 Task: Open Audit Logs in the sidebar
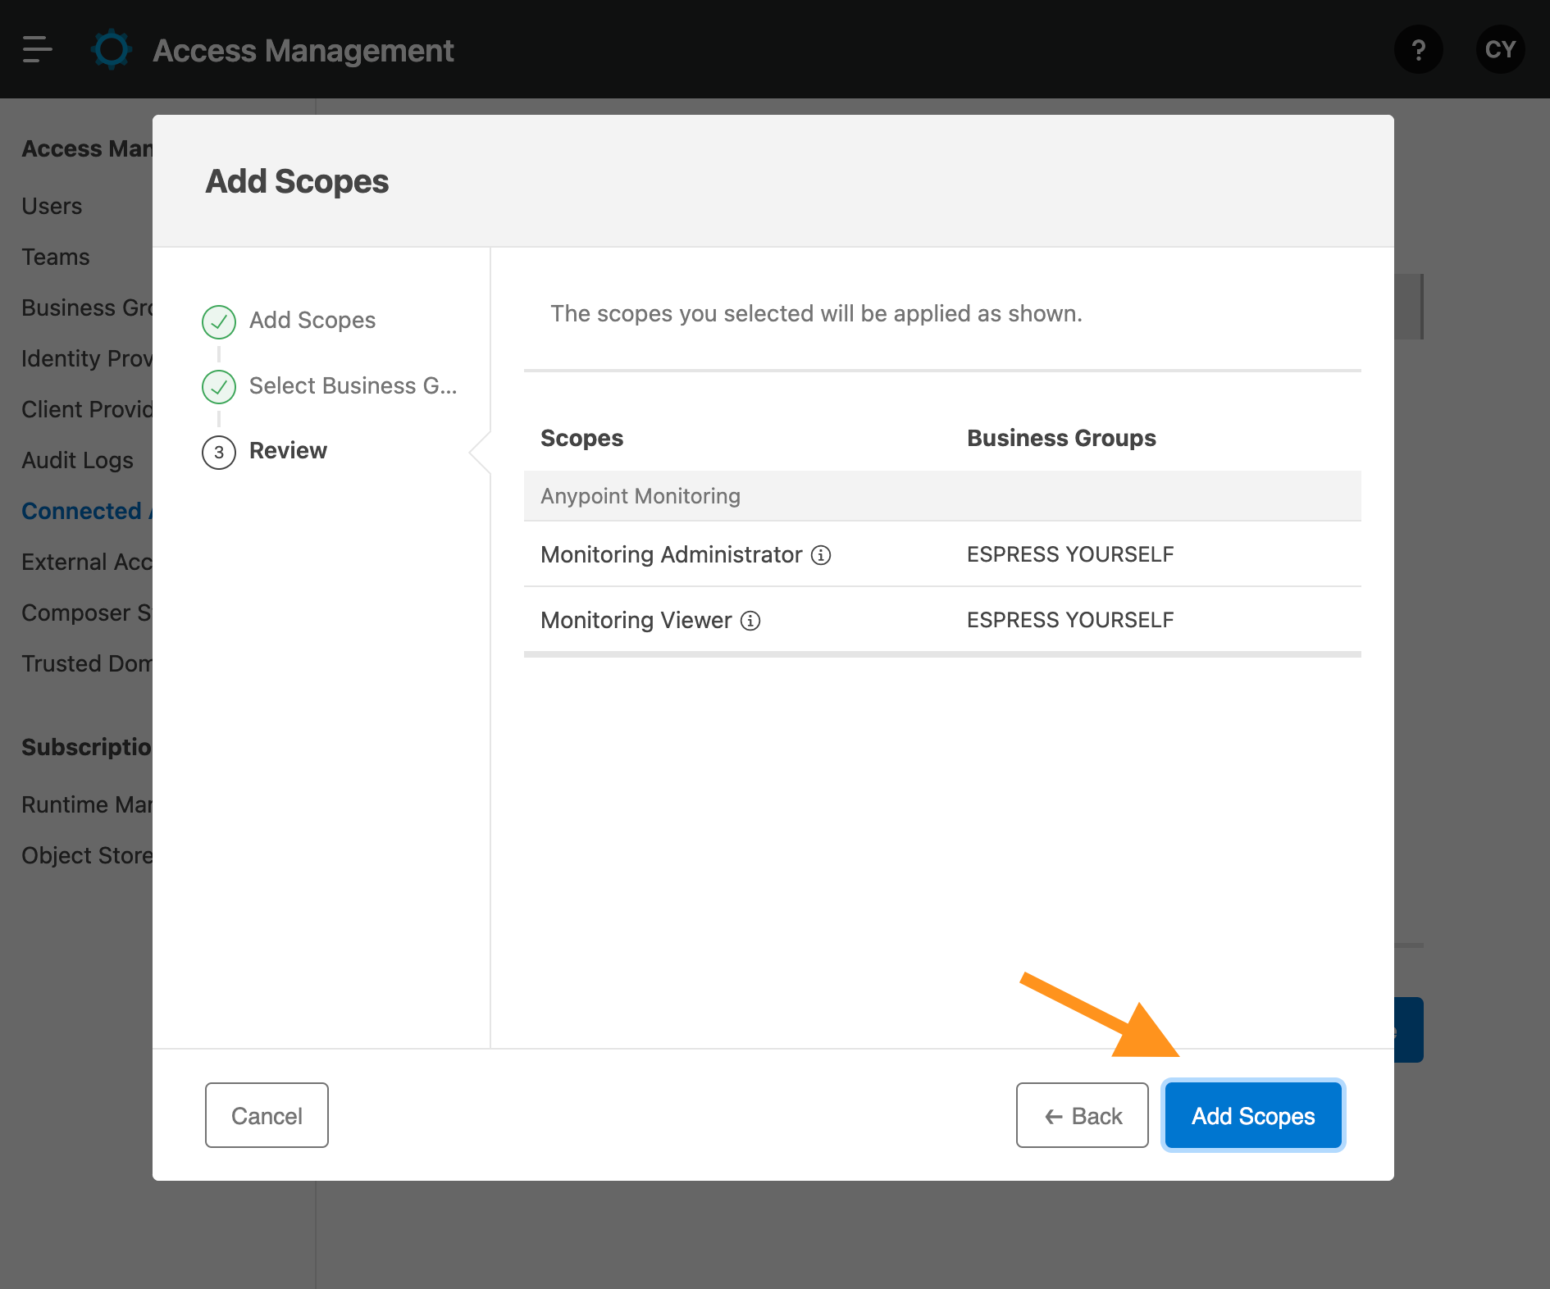77,460
